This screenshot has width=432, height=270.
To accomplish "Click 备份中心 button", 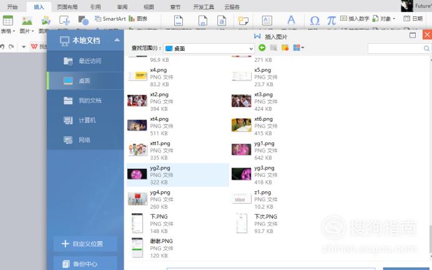I will (x=86, y=264).
